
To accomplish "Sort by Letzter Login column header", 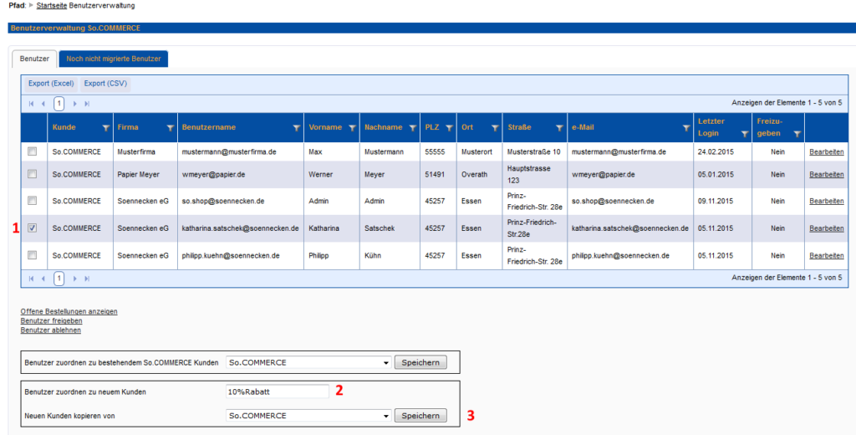I will tap(711, 127).
